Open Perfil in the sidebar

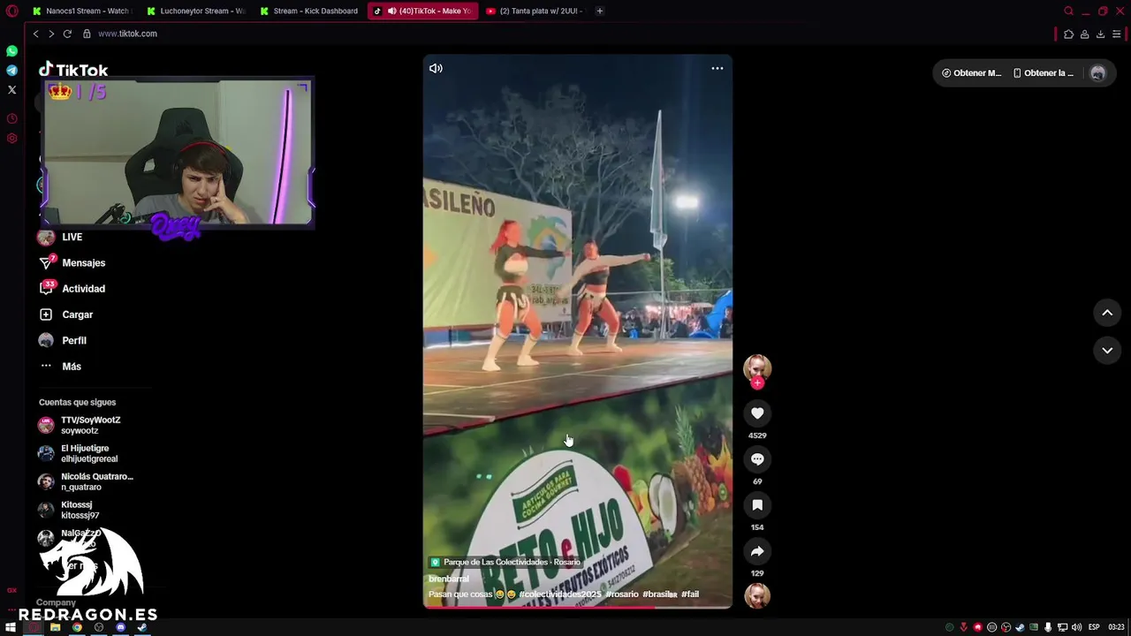pos(63,340)
